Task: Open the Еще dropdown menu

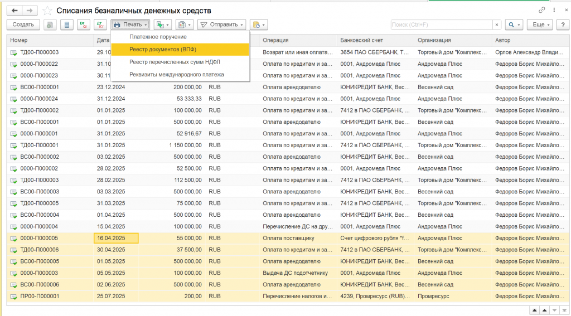Action: click(x=540, y=25)
